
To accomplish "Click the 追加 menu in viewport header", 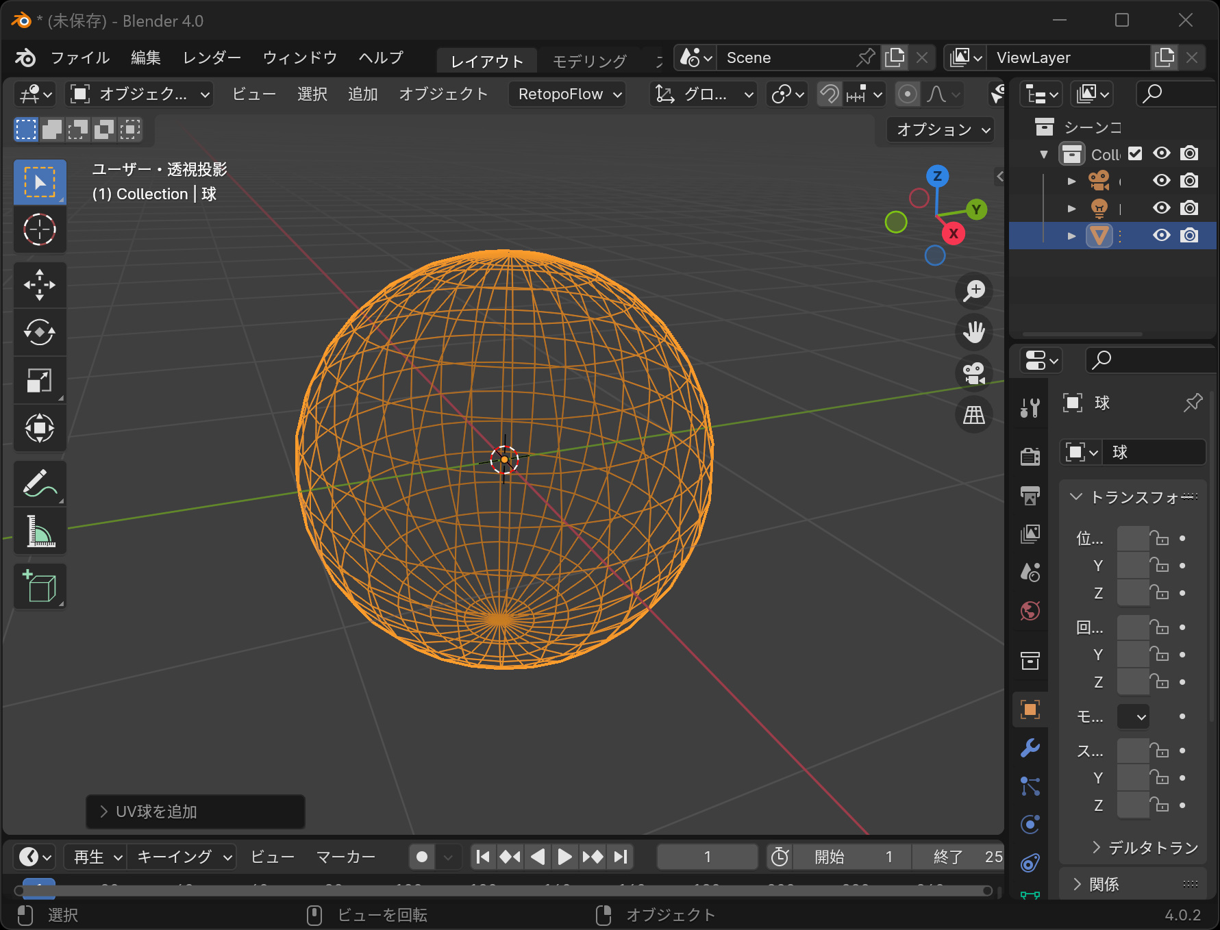I will (362, 94).
